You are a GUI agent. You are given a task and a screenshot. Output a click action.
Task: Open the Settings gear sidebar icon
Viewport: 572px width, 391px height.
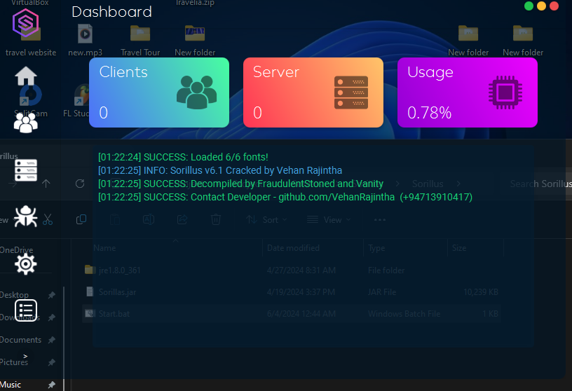pos(25,264)
